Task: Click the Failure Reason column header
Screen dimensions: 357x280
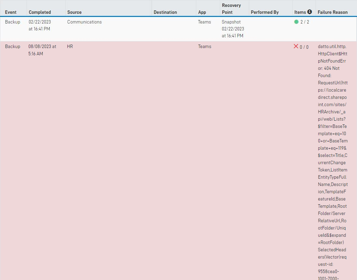Action: (333, 12)
